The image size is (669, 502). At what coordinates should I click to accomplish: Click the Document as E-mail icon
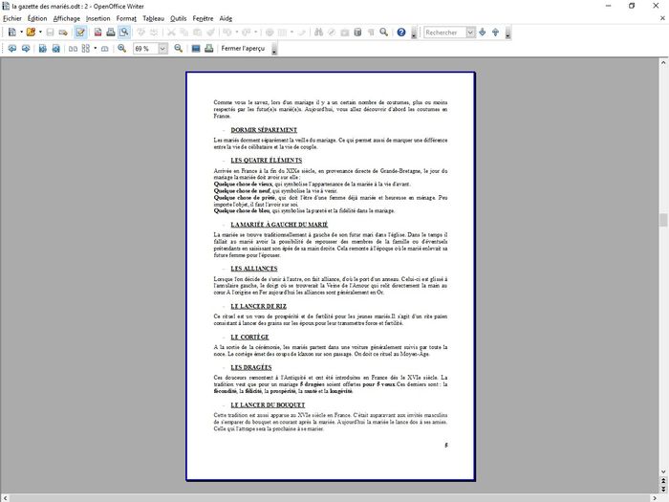tap(63, 32)
